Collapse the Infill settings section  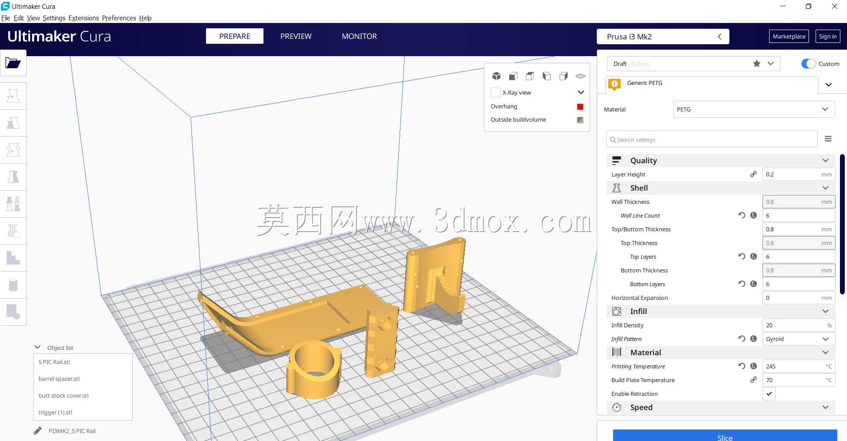coord(721,311)
